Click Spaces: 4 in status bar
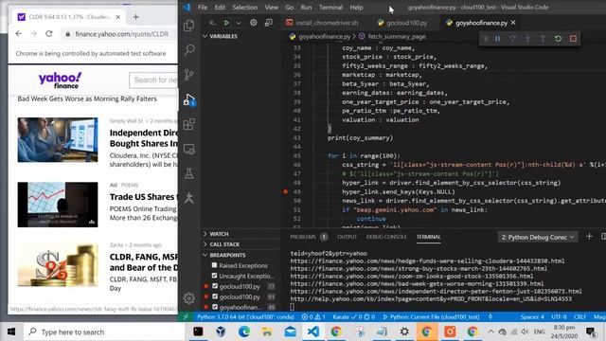Viewport: 606px width, 341px height. 532,316
